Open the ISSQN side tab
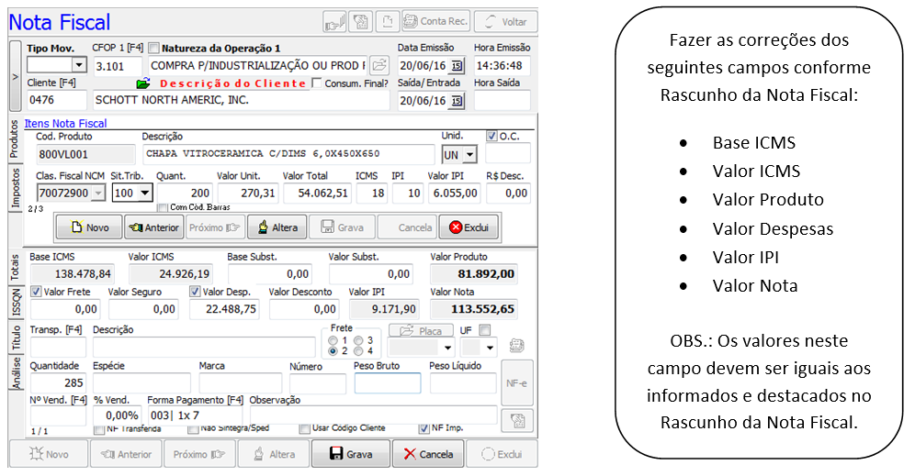 tap(15, 300)
